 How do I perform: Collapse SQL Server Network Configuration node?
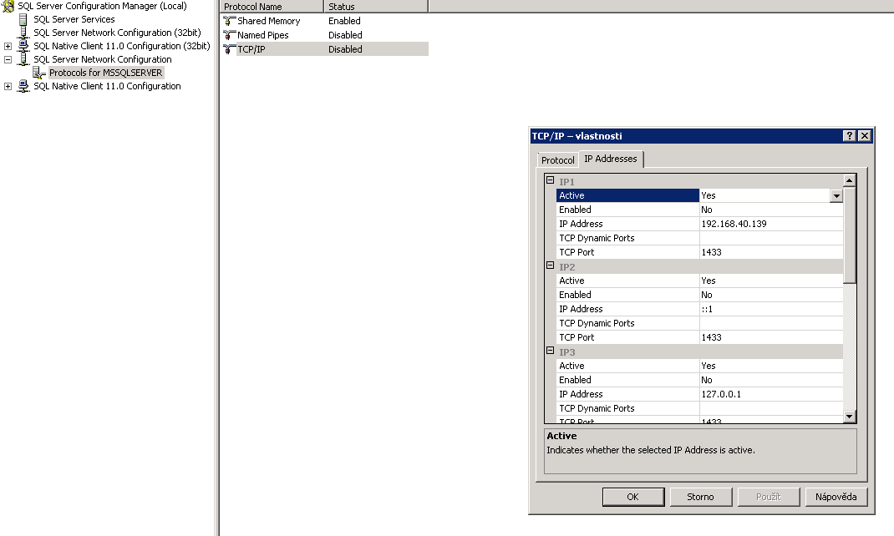[x=8, y=59]
